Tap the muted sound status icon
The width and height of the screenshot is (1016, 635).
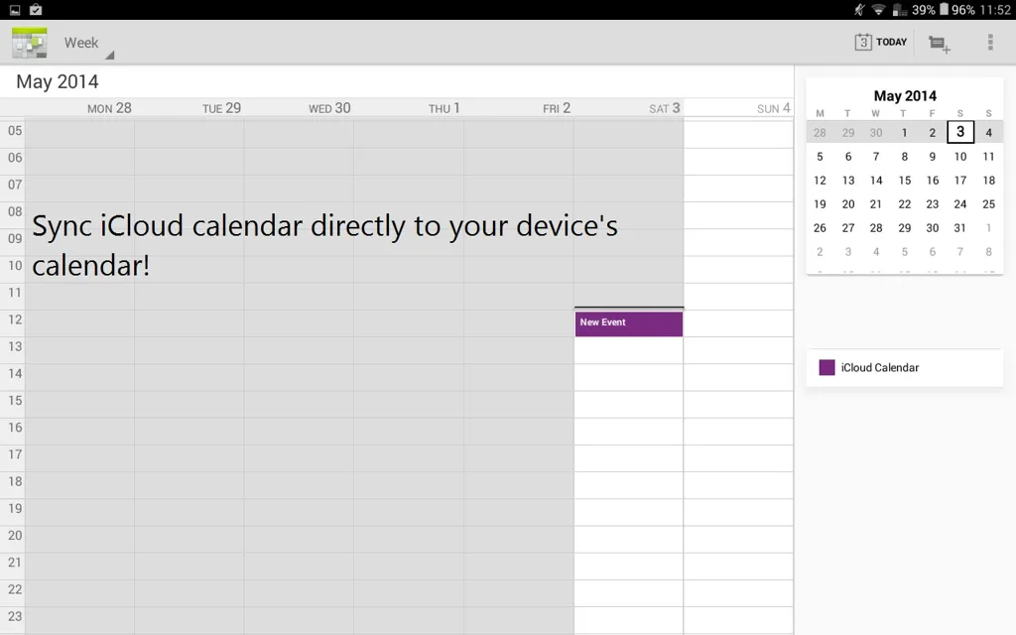point(858,10)
